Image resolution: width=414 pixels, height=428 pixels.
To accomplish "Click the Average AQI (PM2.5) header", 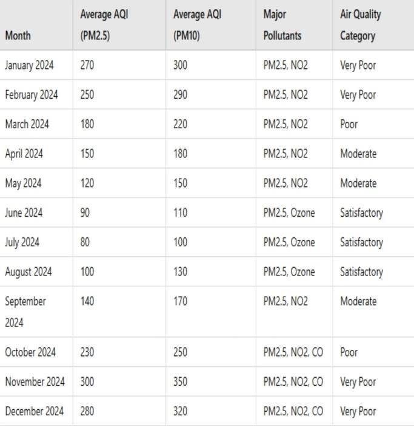I will tap(104, 25).
